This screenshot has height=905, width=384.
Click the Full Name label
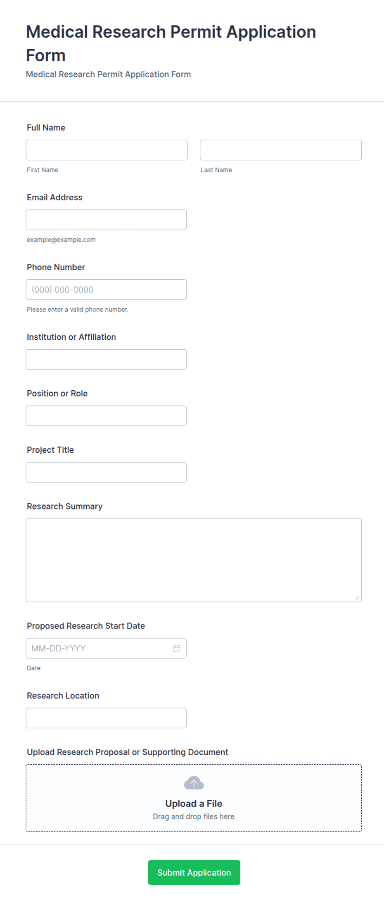pyautogui.click(x=46, y=127)
